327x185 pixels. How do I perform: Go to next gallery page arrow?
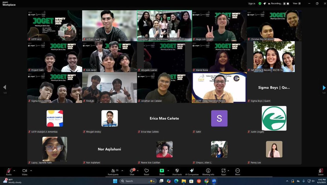click(324, 87)
